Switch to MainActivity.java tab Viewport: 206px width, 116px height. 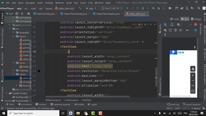coord(45,14)
